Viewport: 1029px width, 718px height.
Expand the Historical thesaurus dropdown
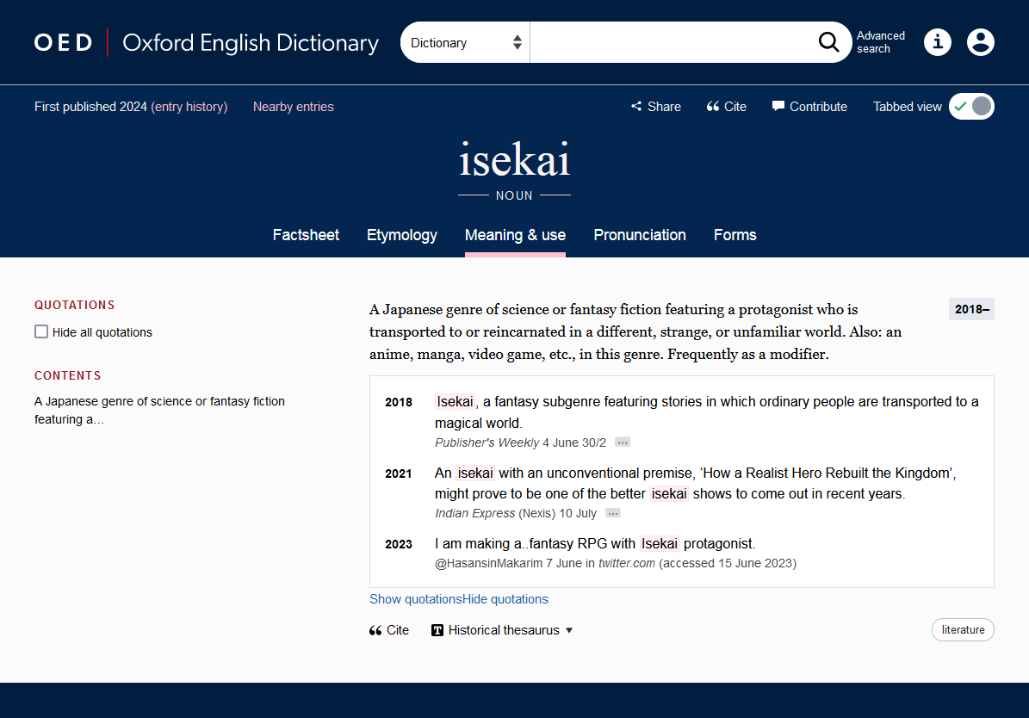click(503, 630)
